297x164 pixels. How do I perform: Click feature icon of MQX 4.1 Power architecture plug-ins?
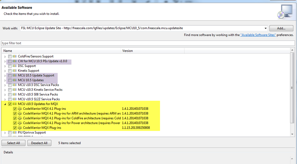(20, 123)
